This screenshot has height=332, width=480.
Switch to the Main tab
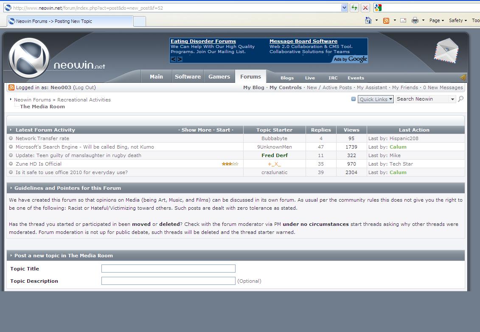point(156,76)
